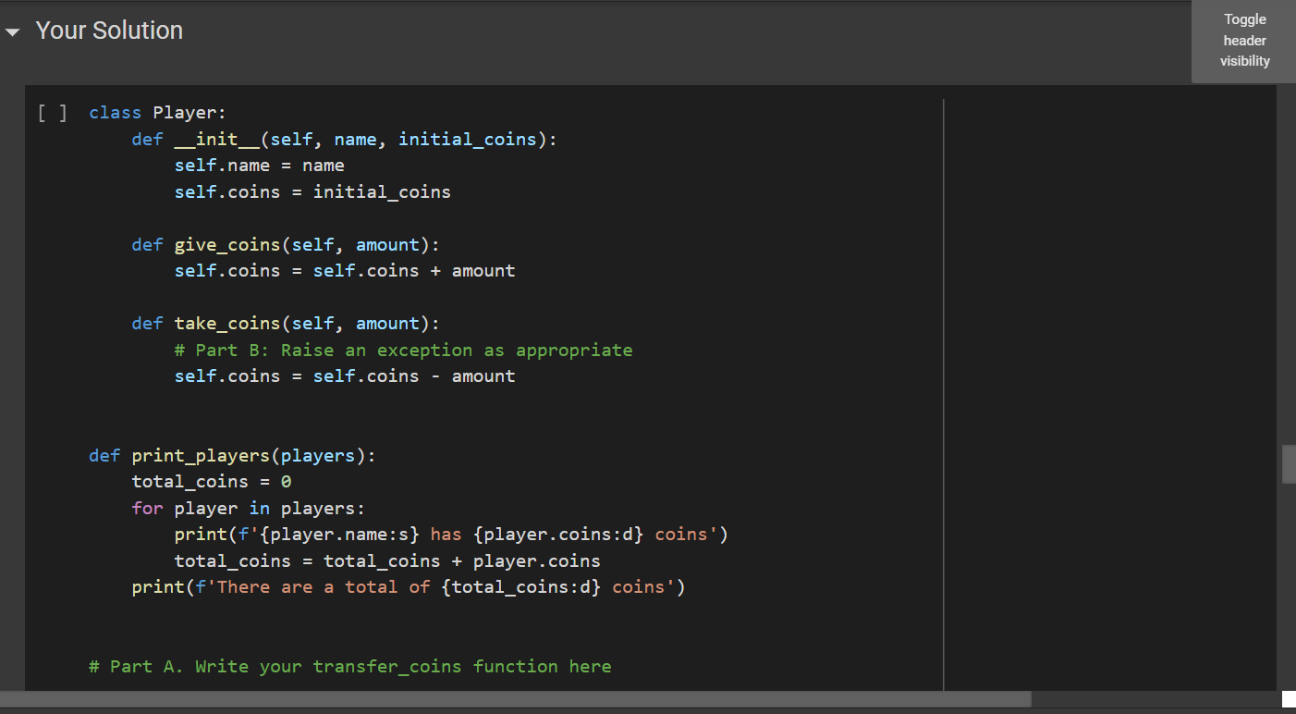Click the Part B exception comment

(404, 350)
